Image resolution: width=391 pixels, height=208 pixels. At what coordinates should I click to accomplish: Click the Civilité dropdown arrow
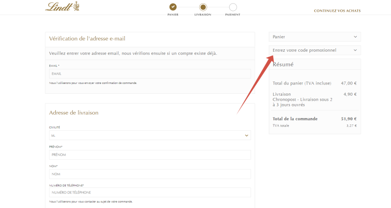246,136
